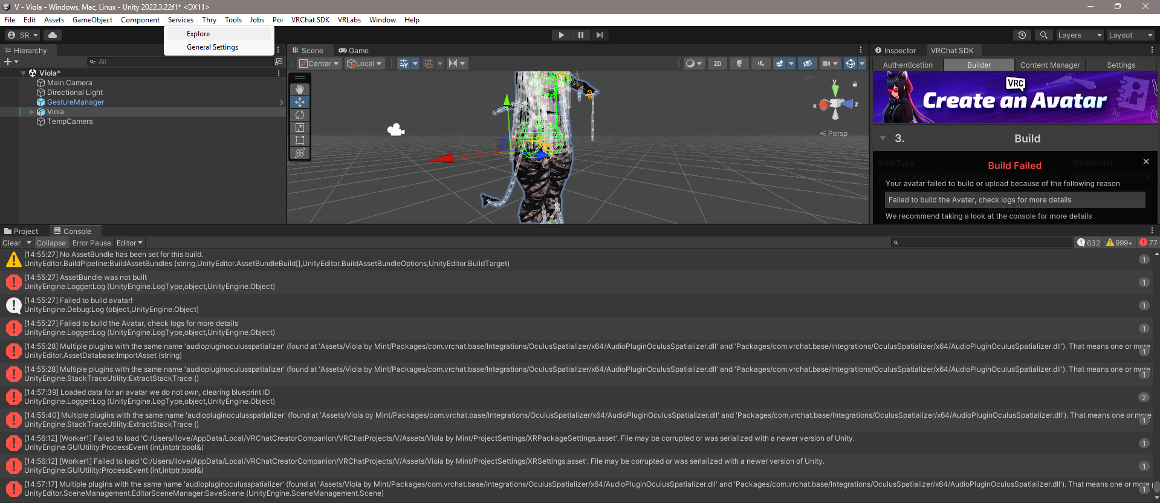The image size is (1160, 503).
Task: Switch to the Project tab
Action: coord(21,232)
